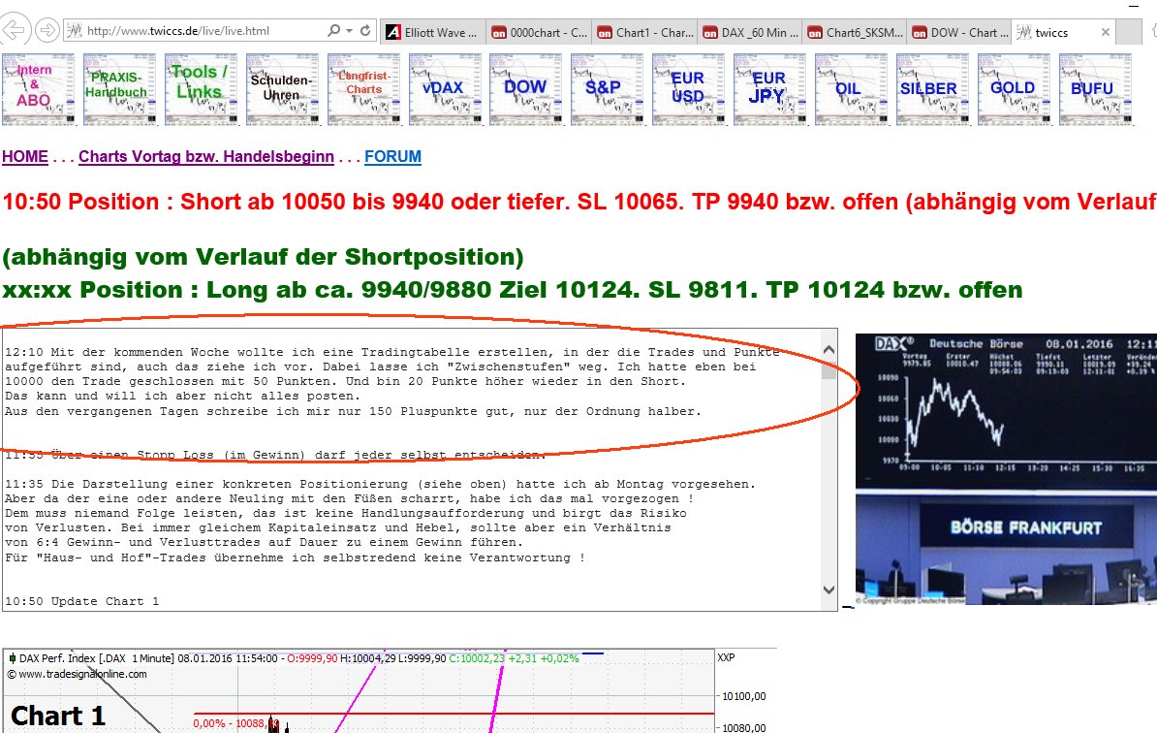
Task: Open the FORUM link
Action: tap(392, 156)
